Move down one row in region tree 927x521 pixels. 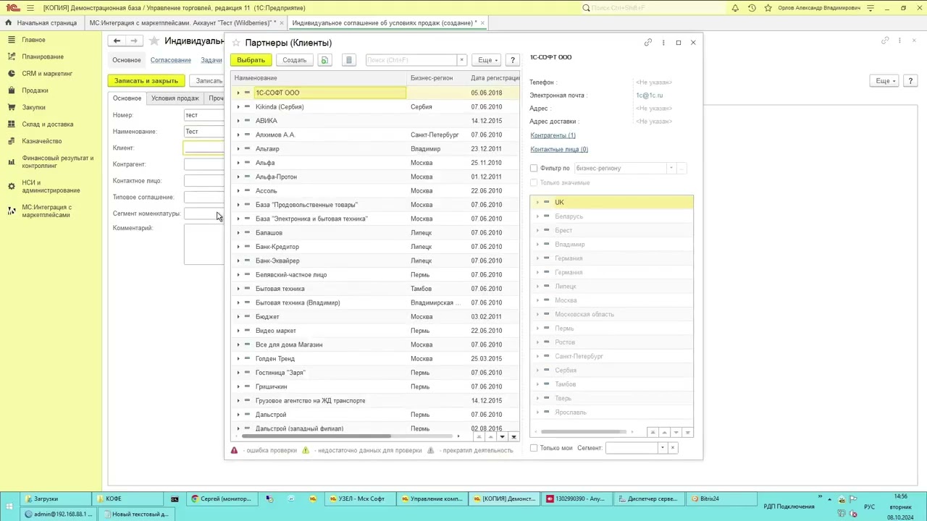tap(676, 432)
